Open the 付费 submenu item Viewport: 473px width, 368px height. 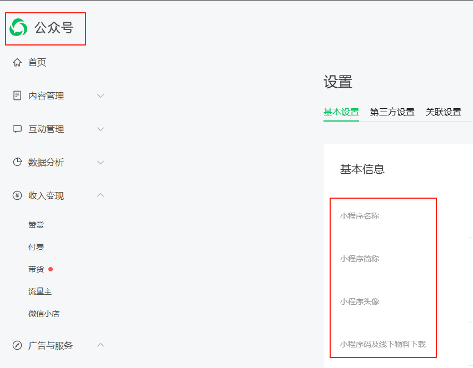[36, 247]
